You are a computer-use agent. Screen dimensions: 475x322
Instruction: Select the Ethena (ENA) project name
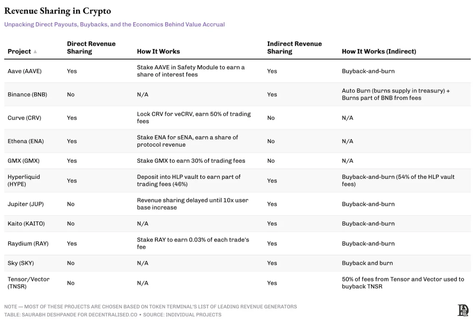(x=25, y=141)
